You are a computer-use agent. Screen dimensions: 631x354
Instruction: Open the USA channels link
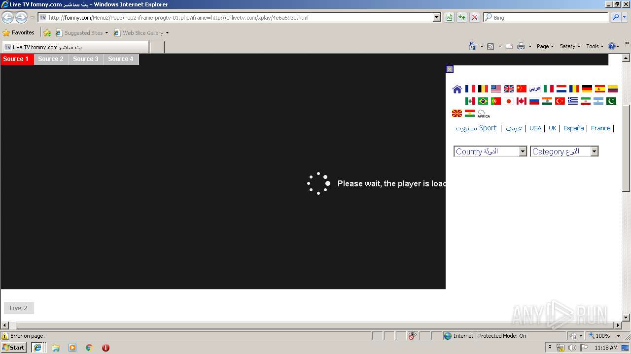pyautogui.click(x=535, y=128)
